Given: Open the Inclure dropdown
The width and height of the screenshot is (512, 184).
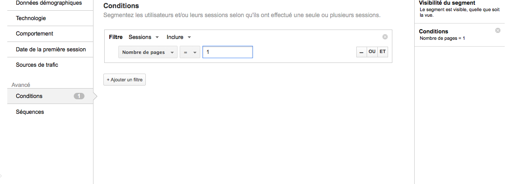Looking at the screenshot, I should point(178,37).
